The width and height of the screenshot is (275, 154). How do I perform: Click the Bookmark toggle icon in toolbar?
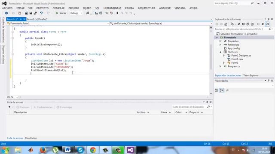[x=117, y=13]
